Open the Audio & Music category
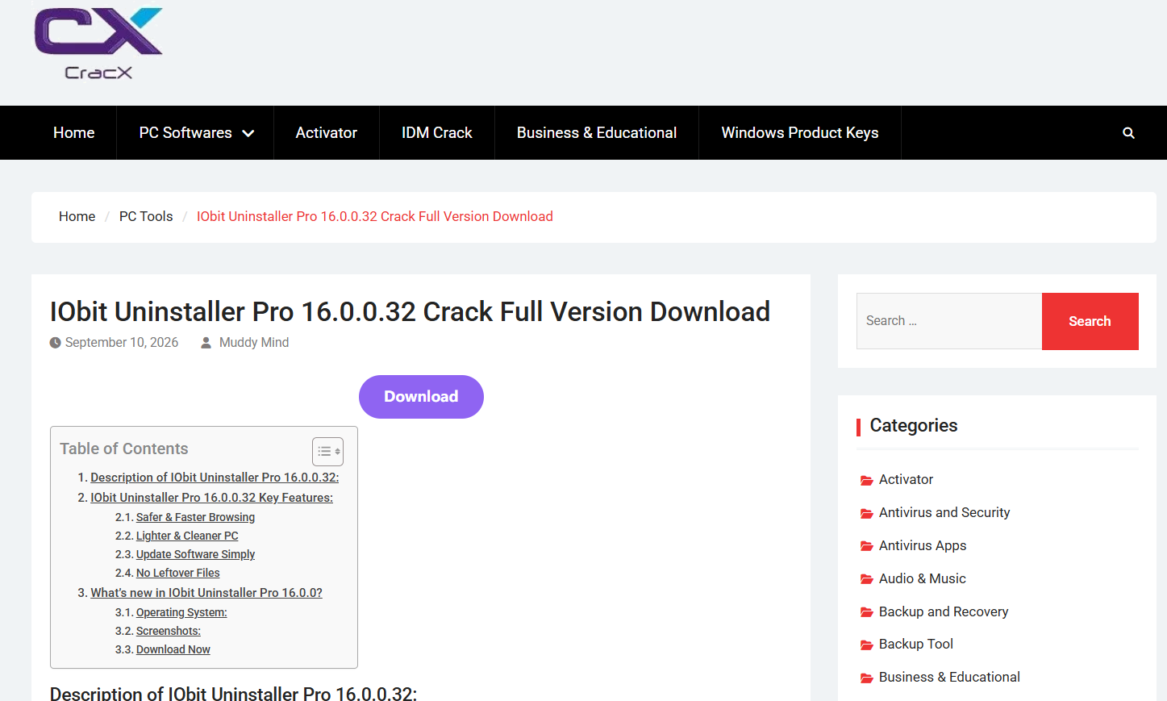The width and height of the screenshot is (1167, 701). pyautogui.click(x=923, y=578)
